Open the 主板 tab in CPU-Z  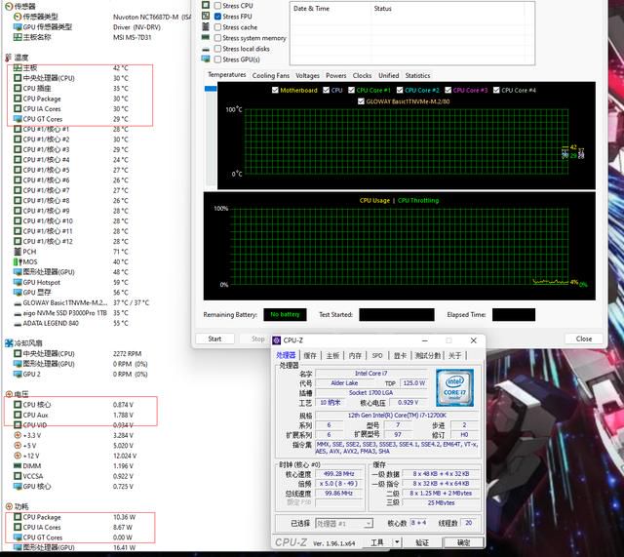pyautogui.click(x=332, y=355)
